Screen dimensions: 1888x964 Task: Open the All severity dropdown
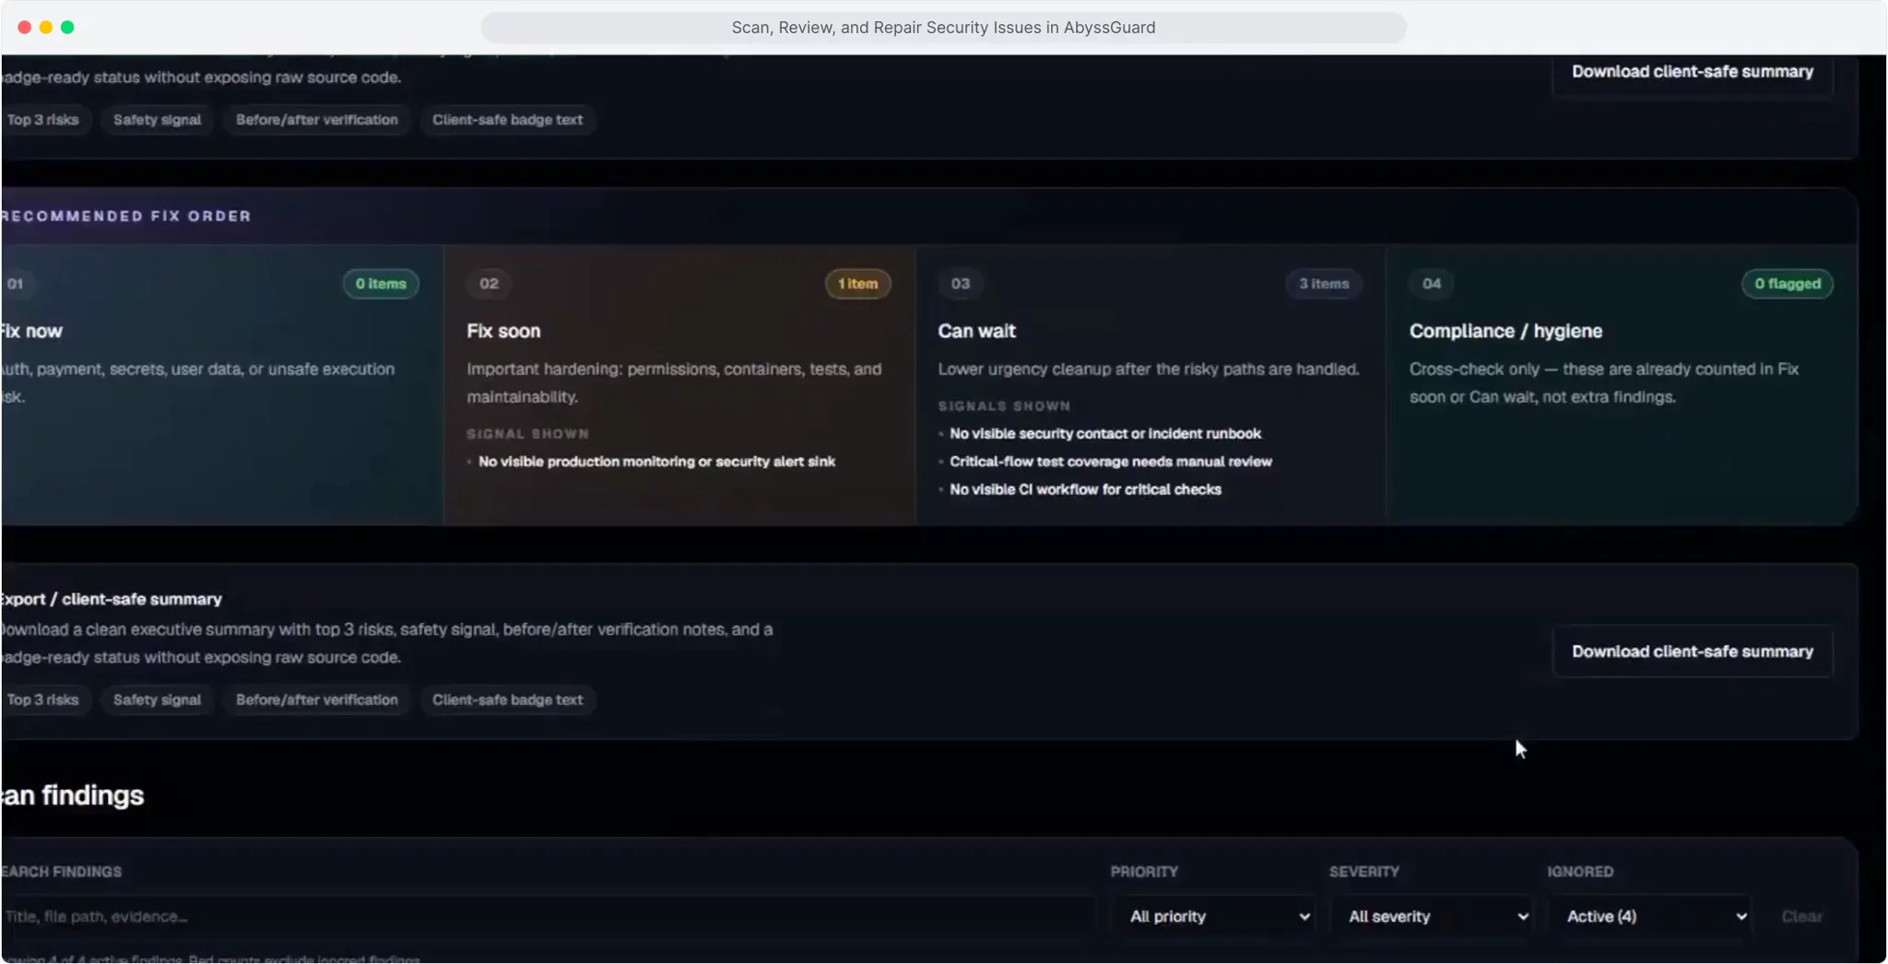coord(1435,916)
